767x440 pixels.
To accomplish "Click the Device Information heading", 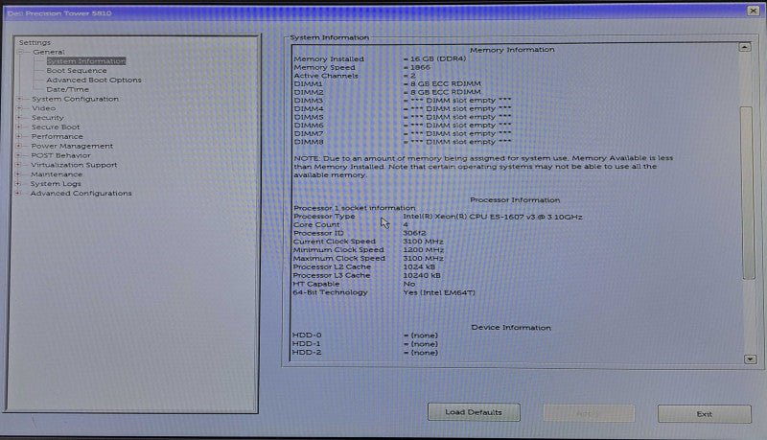I will (x=511, y=328).
